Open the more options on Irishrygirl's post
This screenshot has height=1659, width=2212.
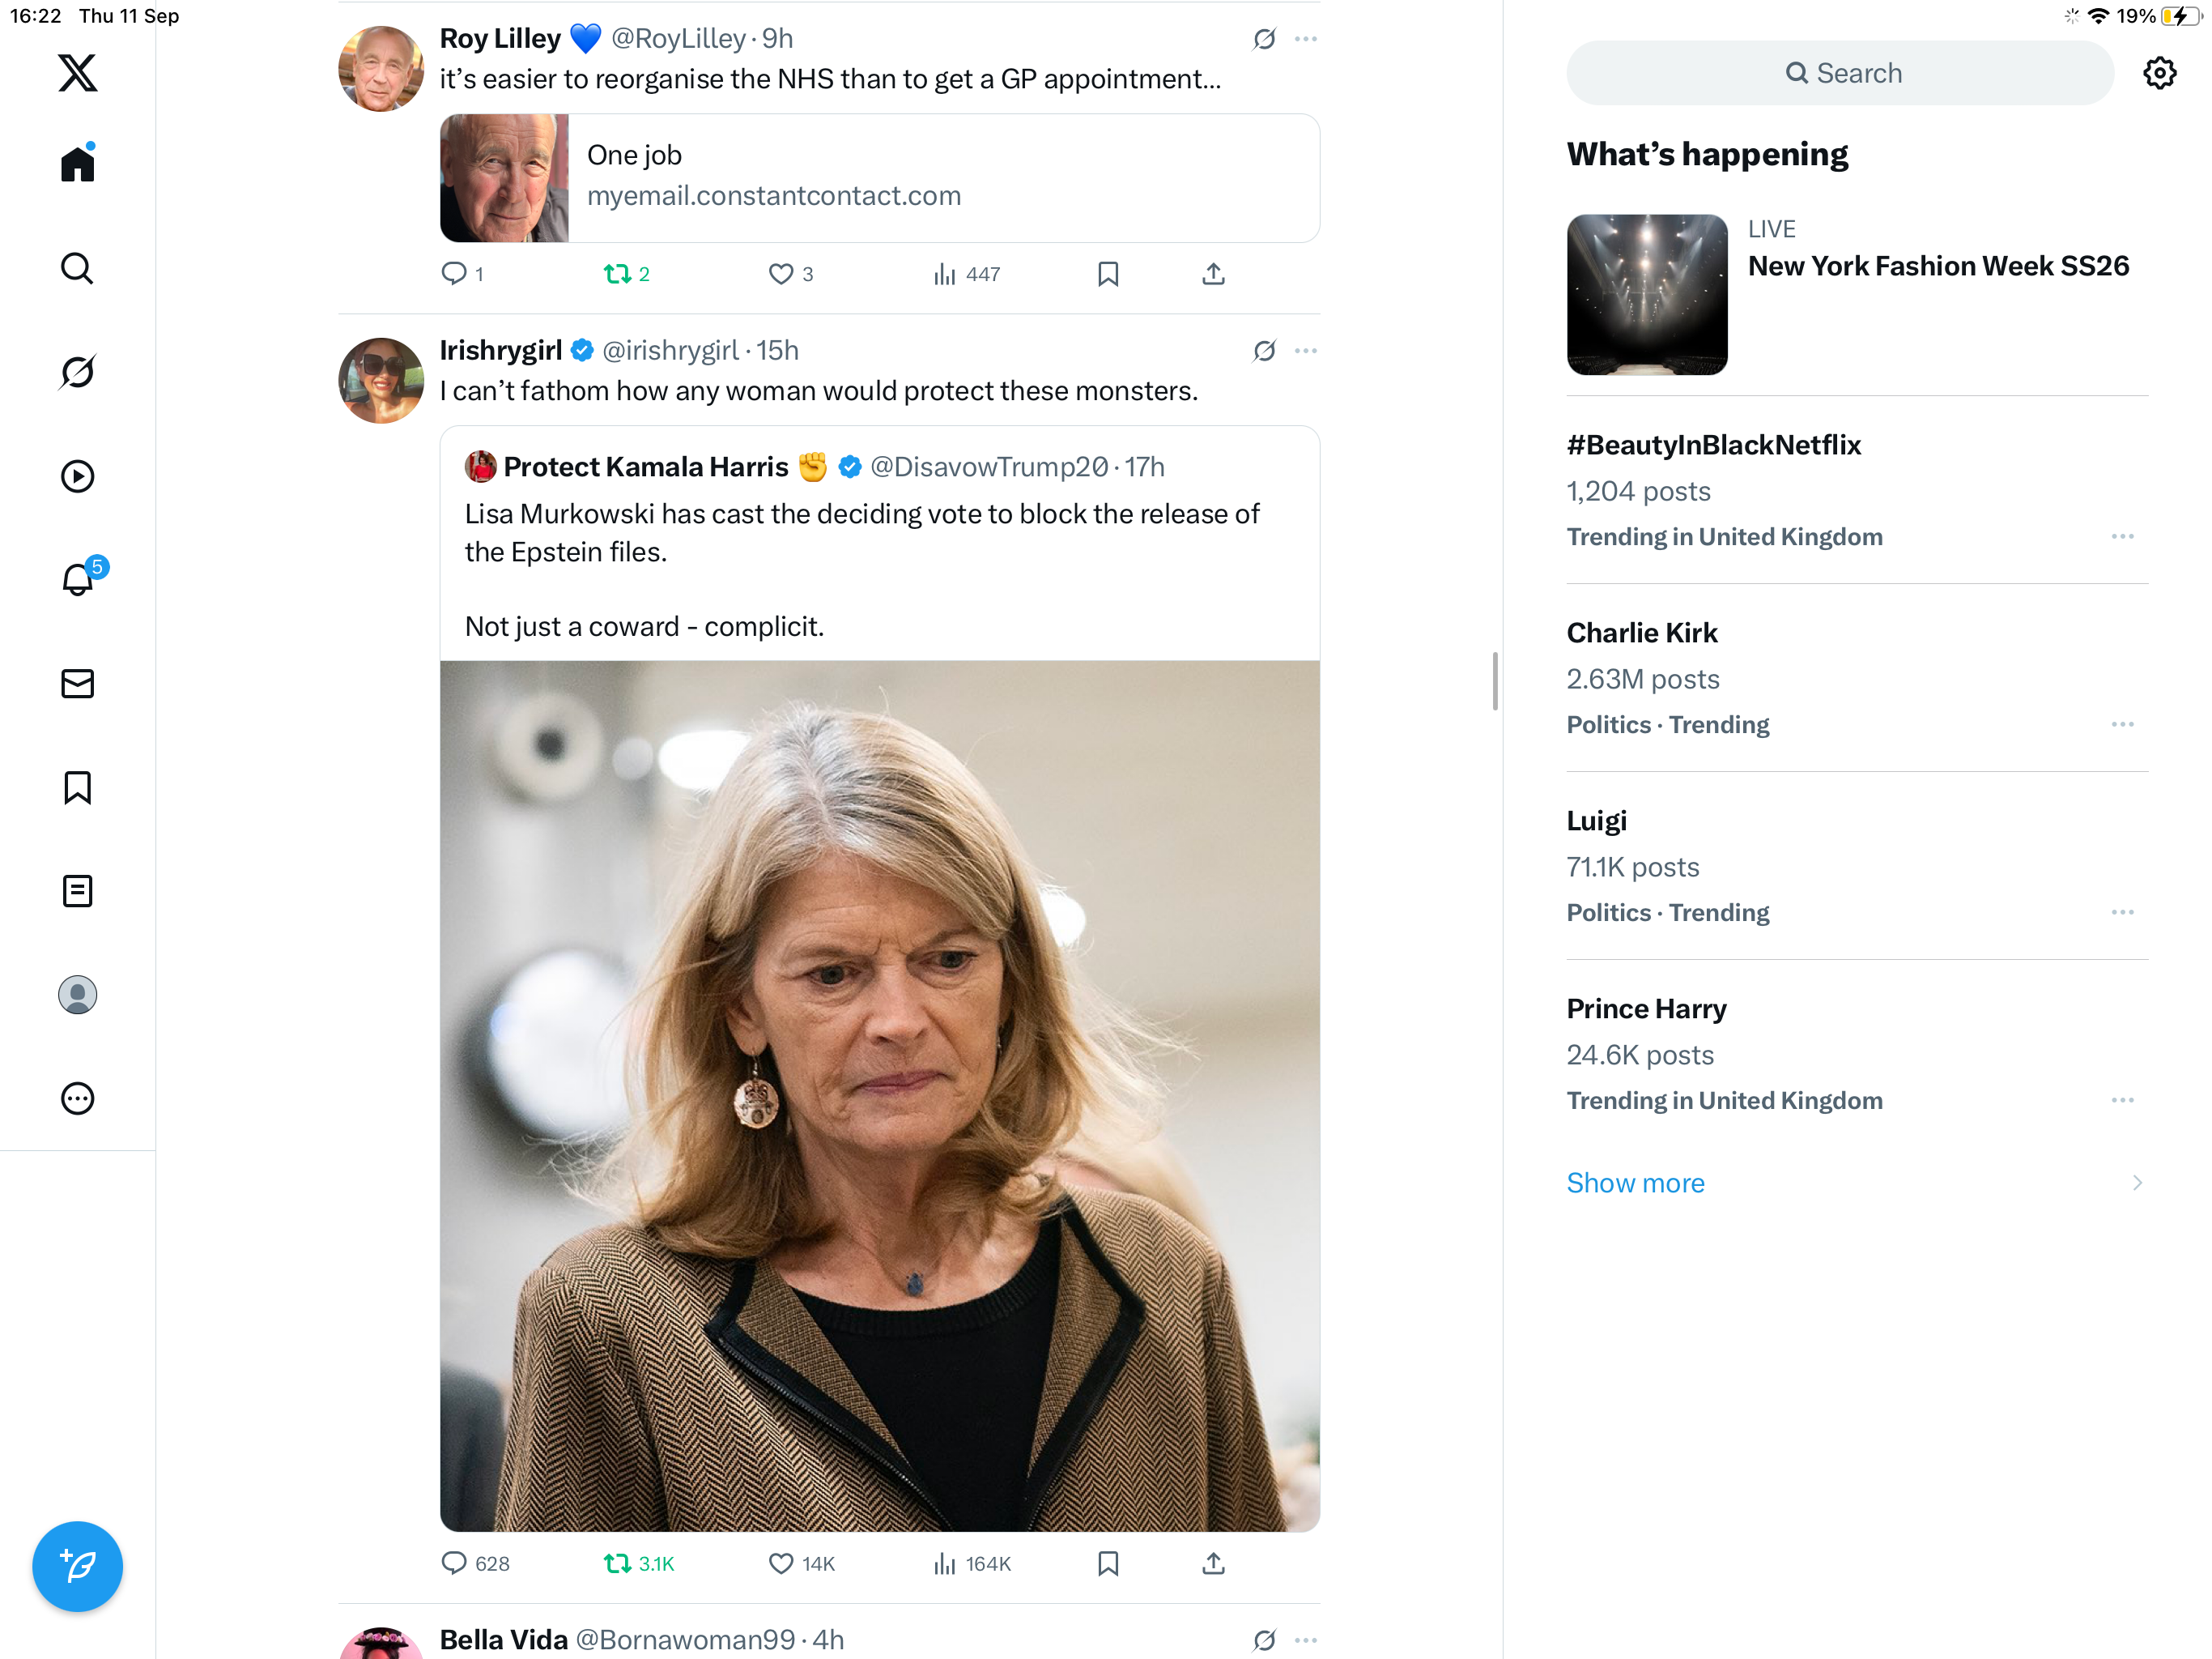click(x=1305, y=350)
